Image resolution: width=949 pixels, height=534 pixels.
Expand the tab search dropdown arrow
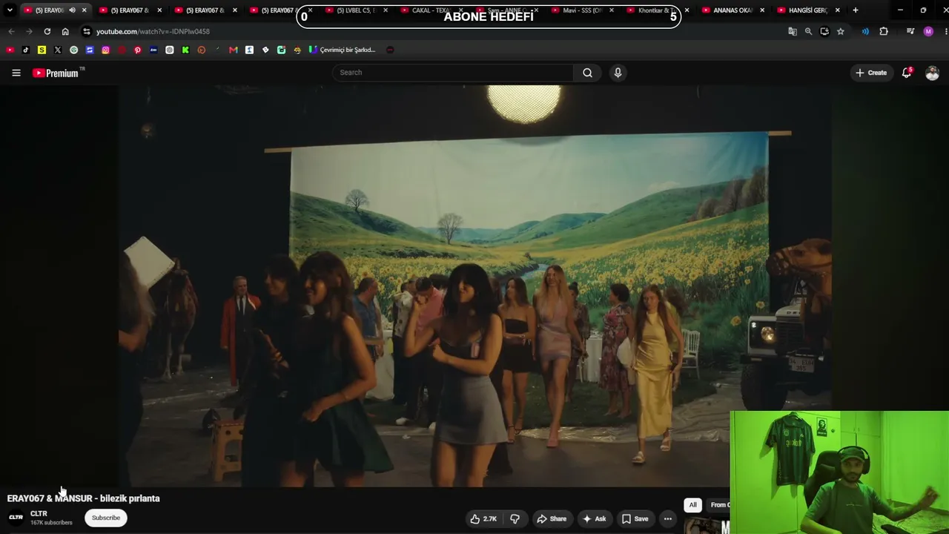(10, 10)
